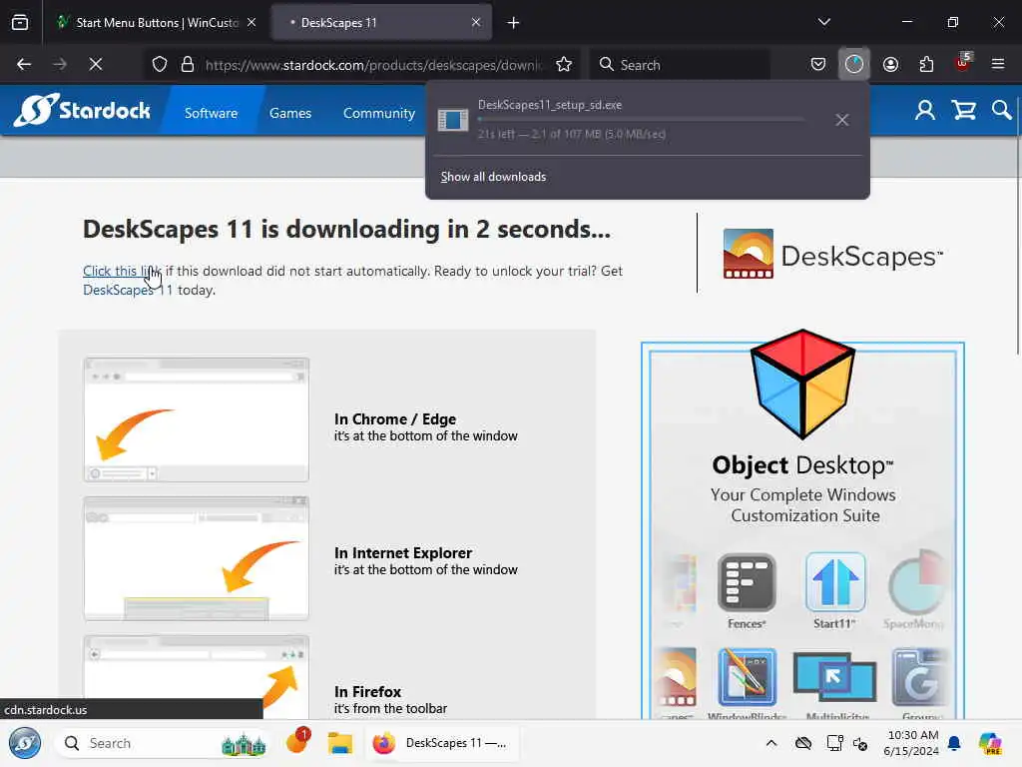Viewport: 1022px width, 767px height.
Task: Go back to previous page
Action: coord(24,64)
